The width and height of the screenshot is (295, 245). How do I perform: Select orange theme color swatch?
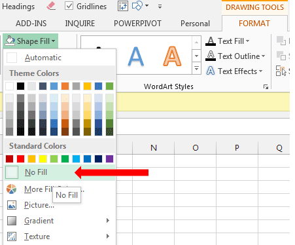click(65, 86)
